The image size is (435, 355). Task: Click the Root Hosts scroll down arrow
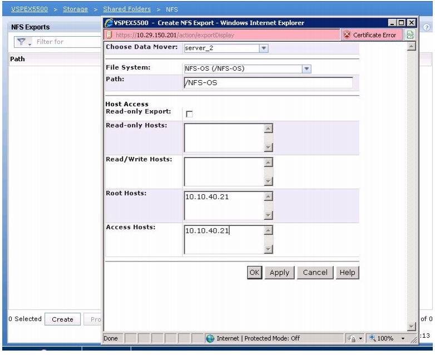[x=268, y=215]
